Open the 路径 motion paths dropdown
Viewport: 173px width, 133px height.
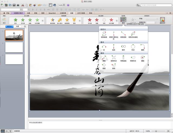coord(123,20)
